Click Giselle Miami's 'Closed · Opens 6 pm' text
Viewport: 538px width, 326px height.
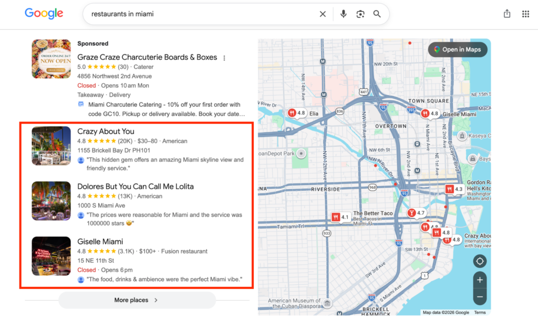pyautogui.click(x=105, y=270)
